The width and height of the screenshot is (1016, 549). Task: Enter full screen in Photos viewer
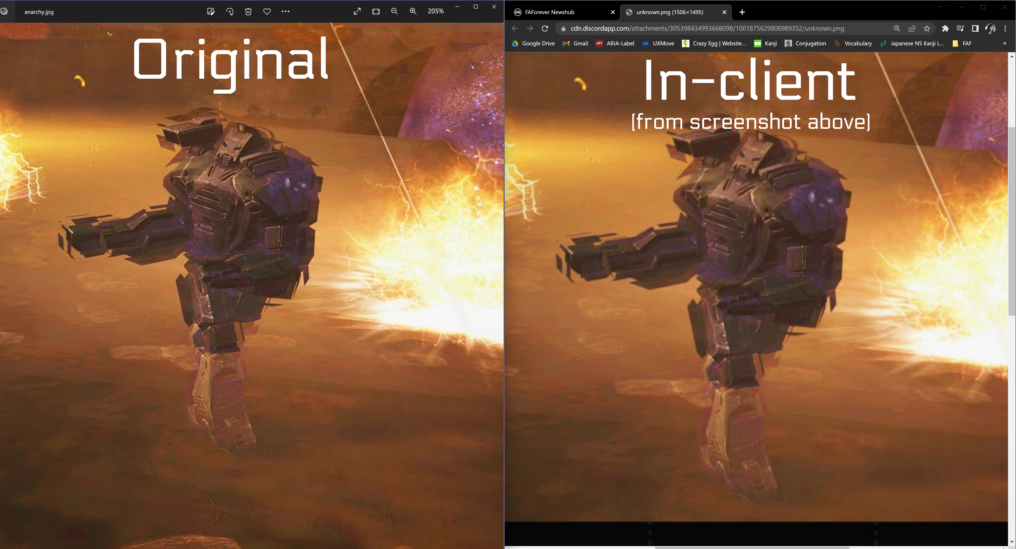click(x=357, y=11)
